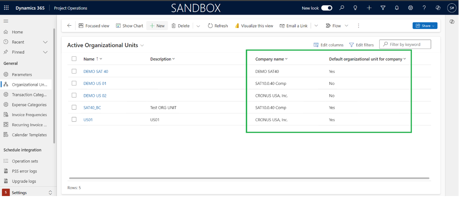Click the search magnifier icon in header
The width and height of the screenshot is (459, 208).
click(342, 8)
